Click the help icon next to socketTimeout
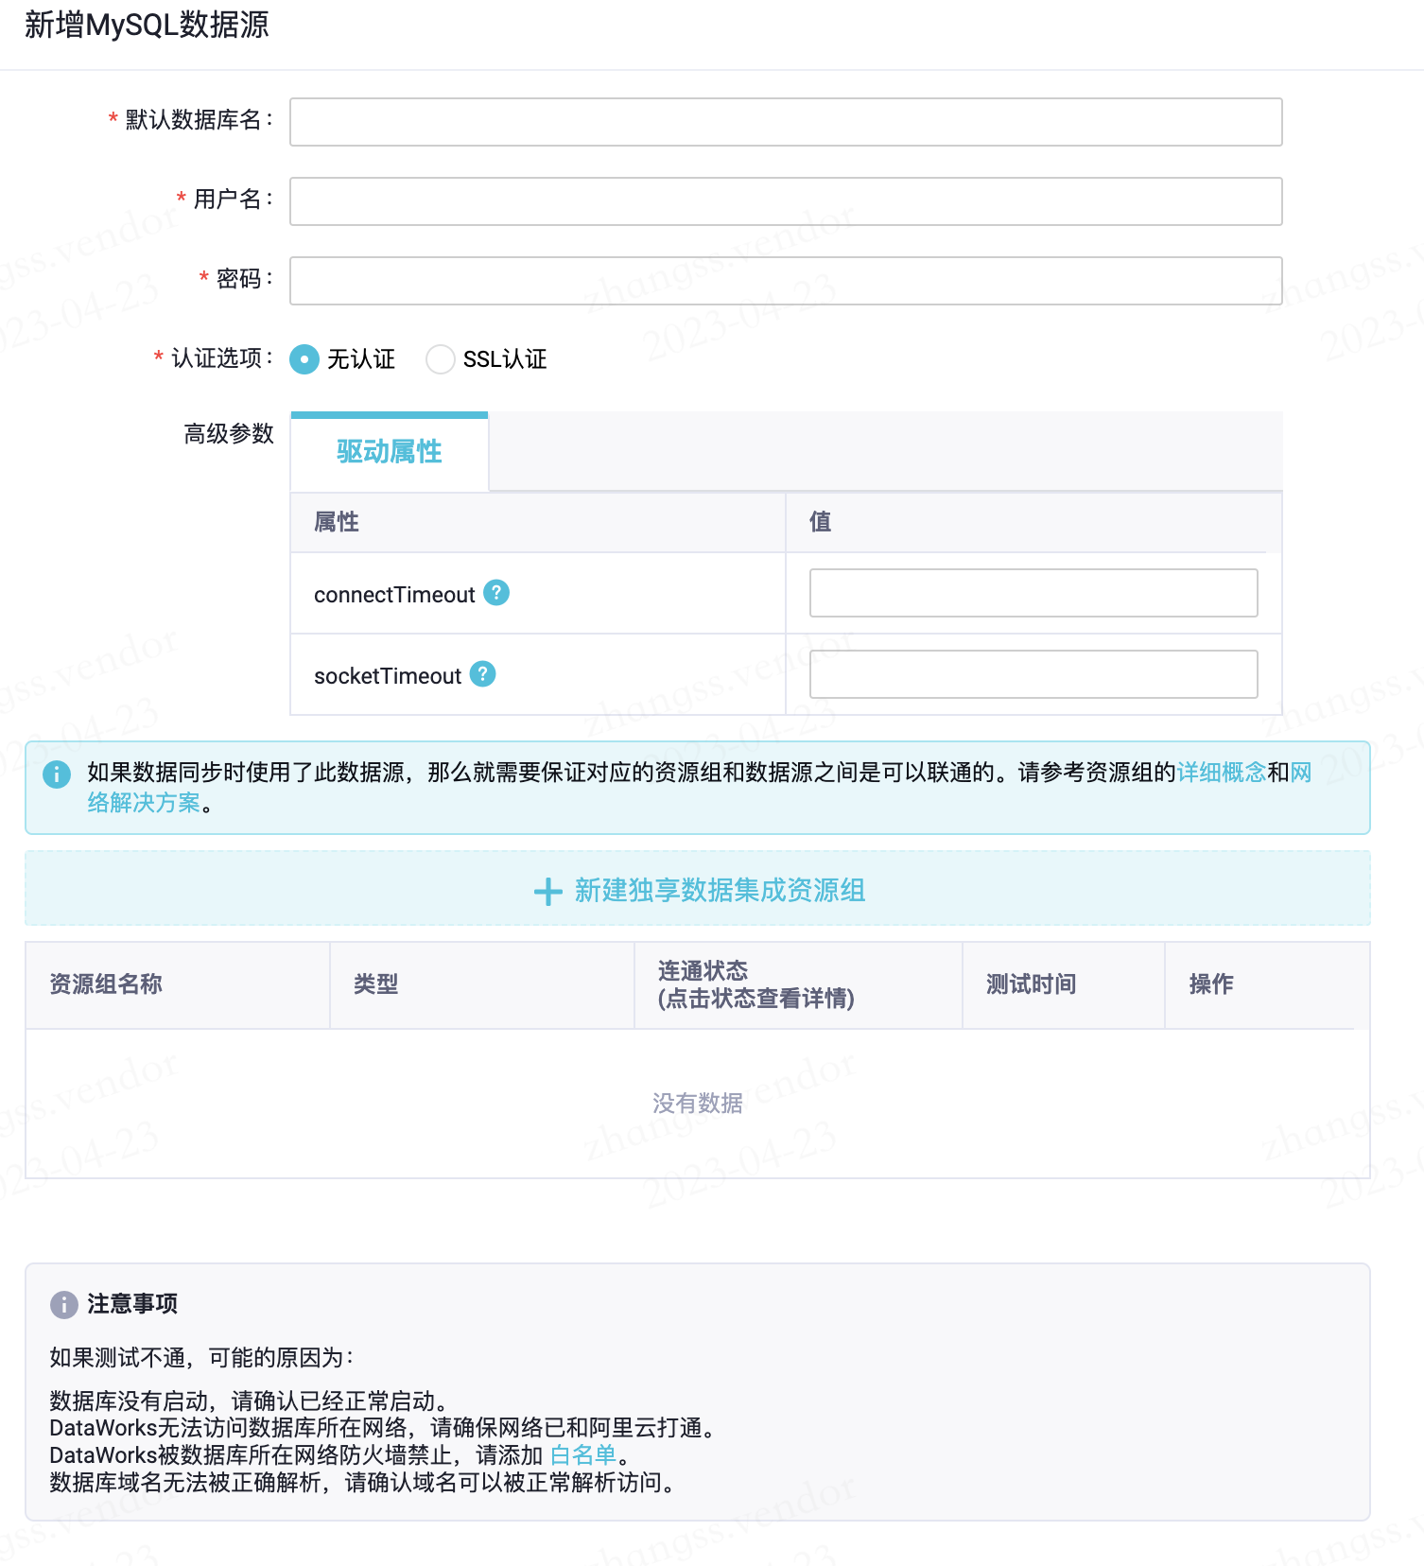 coord(483,674)
